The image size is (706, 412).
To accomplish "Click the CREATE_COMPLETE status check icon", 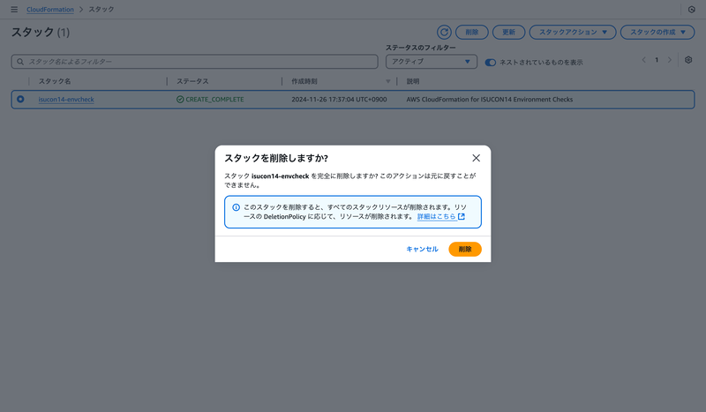I will pyautogui.click(x=180, y=100).
